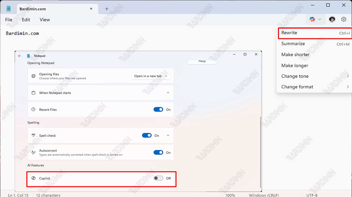The image size is (352, 197).
Task: Close the Bardimin.com tab using dot indicator
Action: click(91, 8)
